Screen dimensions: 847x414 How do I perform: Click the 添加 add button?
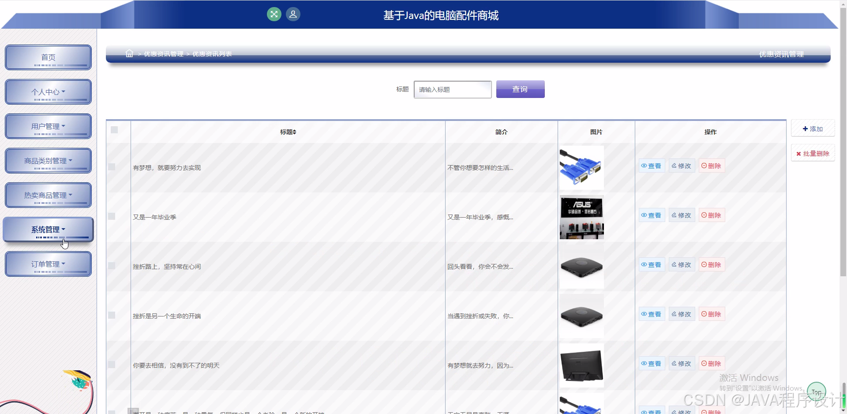(x=813, y=128)
